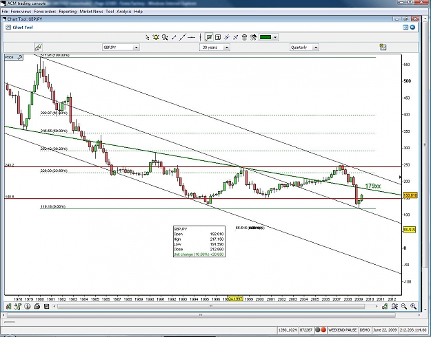Screen dimensions: 431x337
Task: Click the June 22, 2009 date in the status bar
Action: [x=385, y=330]
